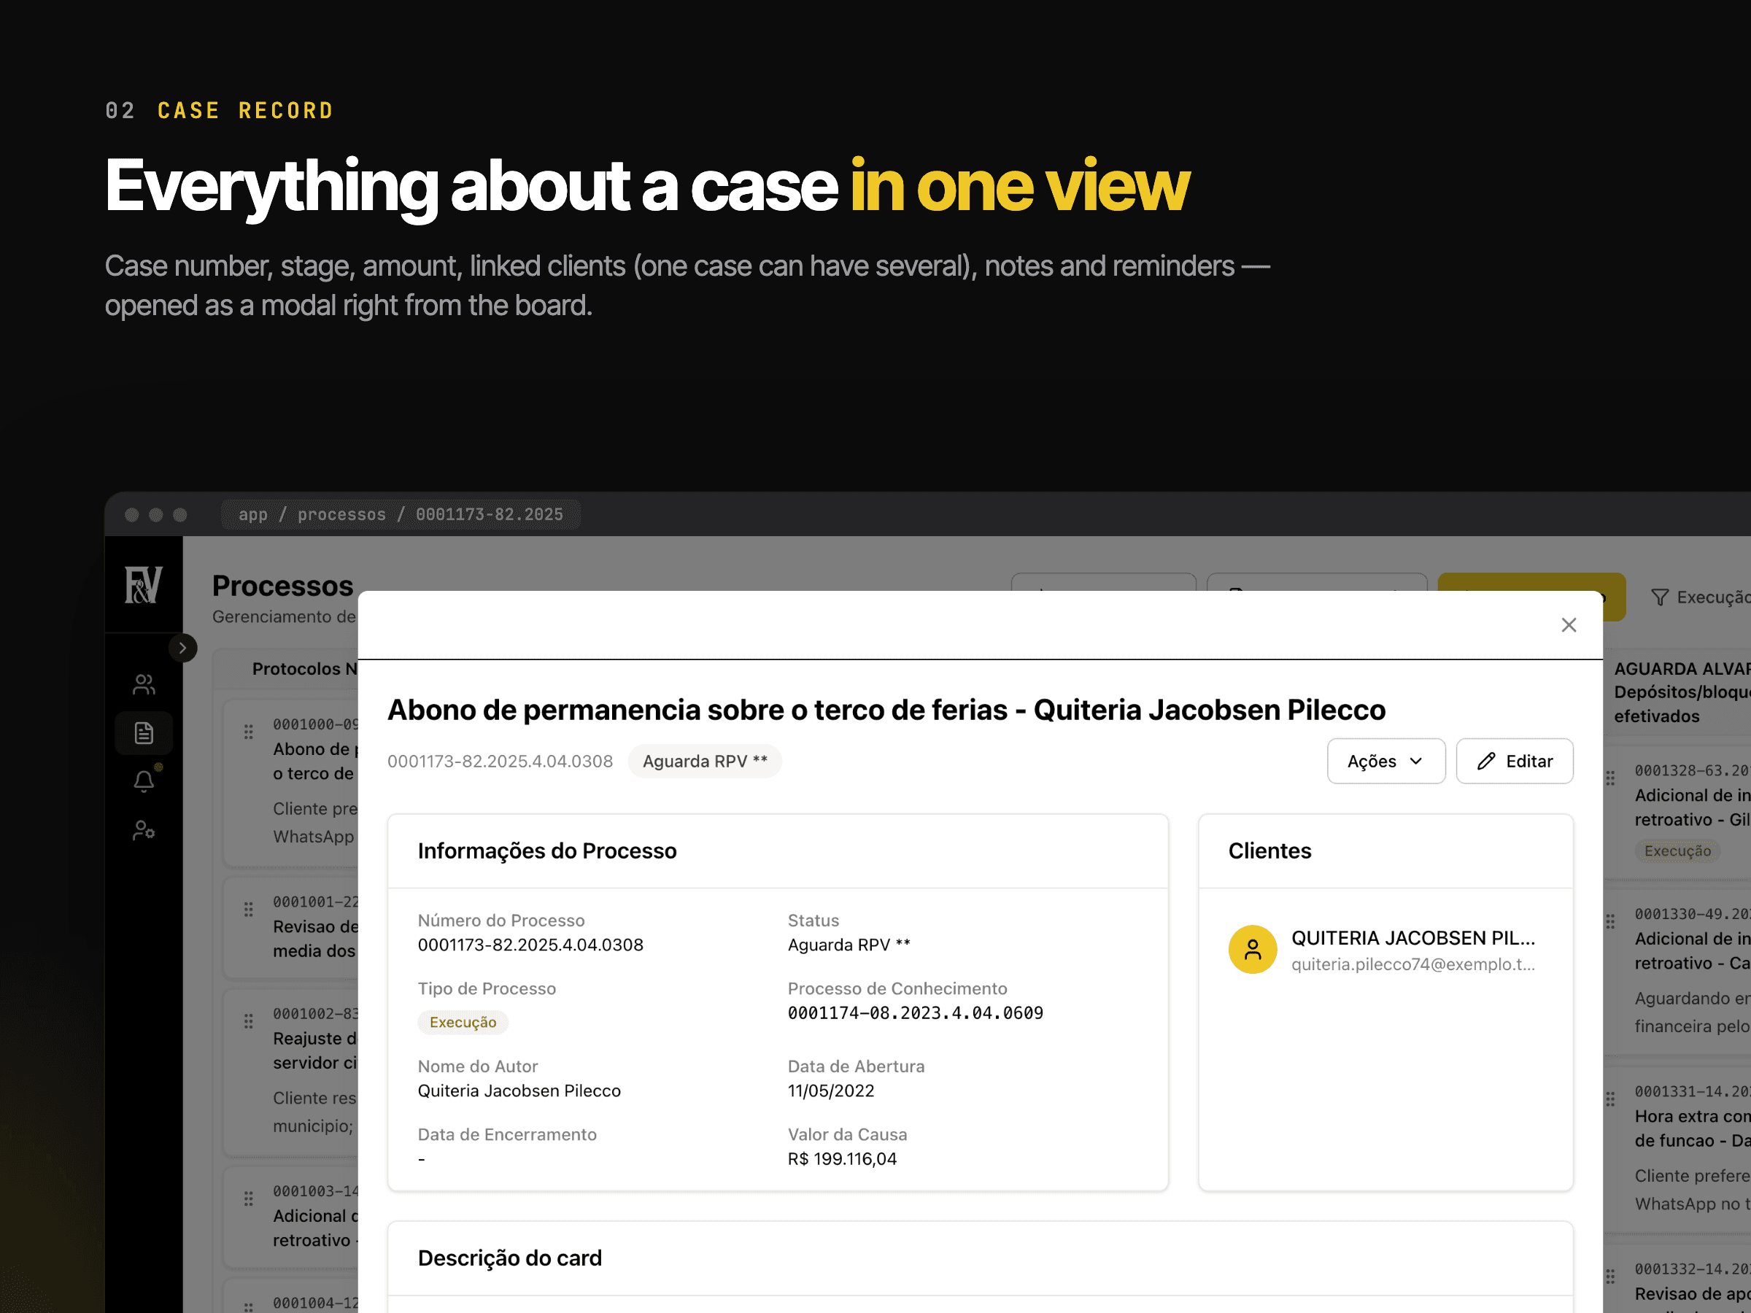The width and height of the screenshot is (1751, 1313).
Task: Click the Execução type tag in modal
Action: point(463,1022)
